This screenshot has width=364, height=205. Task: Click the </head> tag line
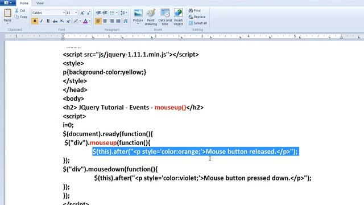[75, 90]
